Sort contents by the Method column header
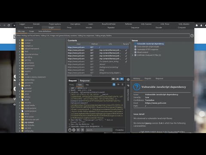The width and height of the screenshot is (206, 155). 94,44
